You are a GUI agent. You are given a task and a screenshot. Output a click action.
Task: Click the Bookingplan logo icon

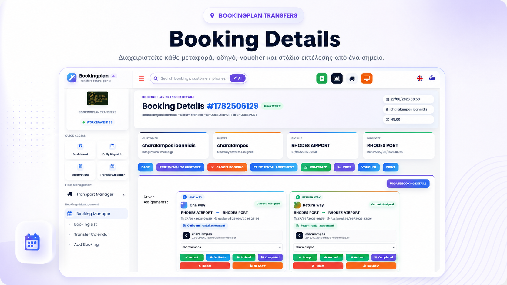[x=72, y=78]
